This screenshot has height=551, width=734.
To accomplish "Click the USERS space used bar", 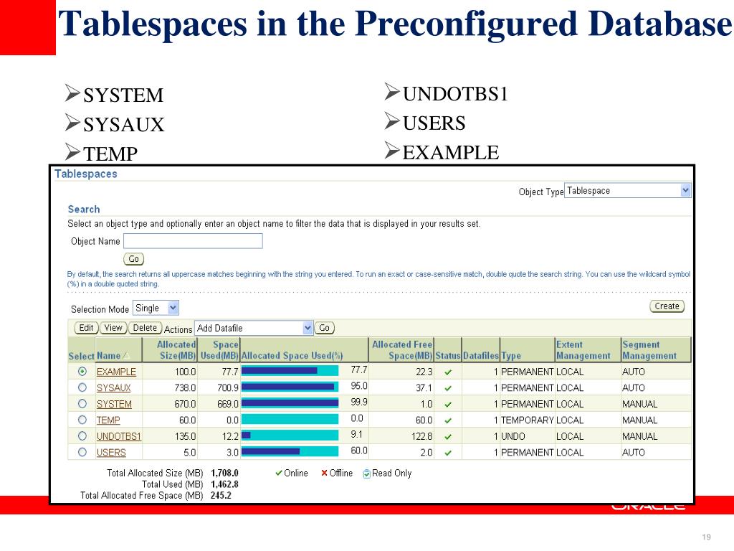I will (x=290, y=451).
